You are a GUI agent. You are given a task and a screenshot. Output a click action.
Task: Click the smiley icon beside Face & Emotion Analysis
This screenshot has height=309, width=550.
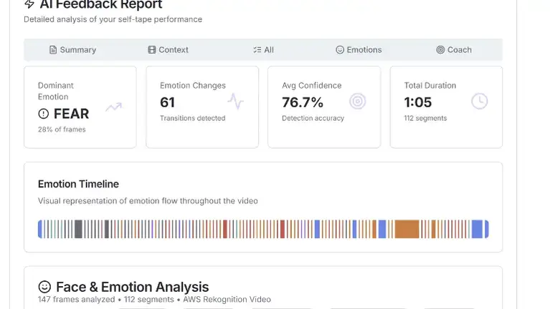(44, 287)
